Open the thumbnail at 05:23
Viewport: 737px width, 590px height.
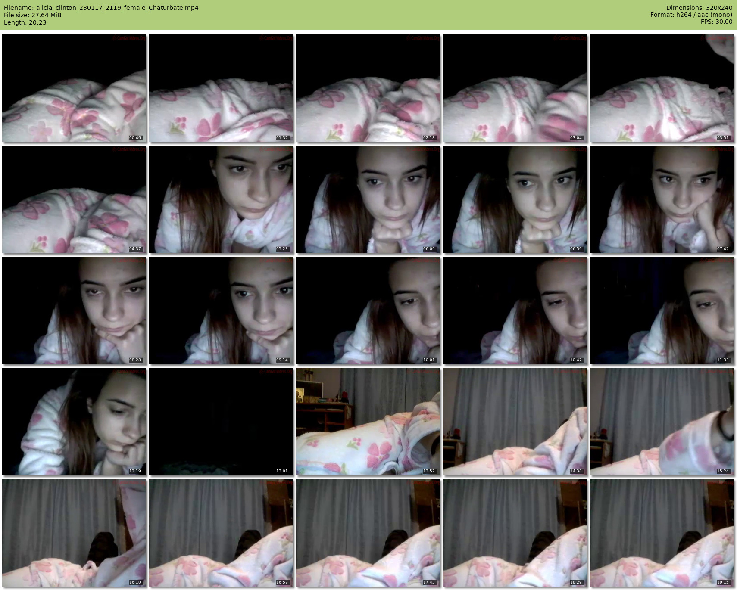point(221,199)
